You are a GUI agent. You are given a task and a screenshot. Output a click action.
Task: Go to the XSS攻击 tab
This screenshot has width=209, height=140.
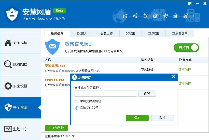point(154,33)
